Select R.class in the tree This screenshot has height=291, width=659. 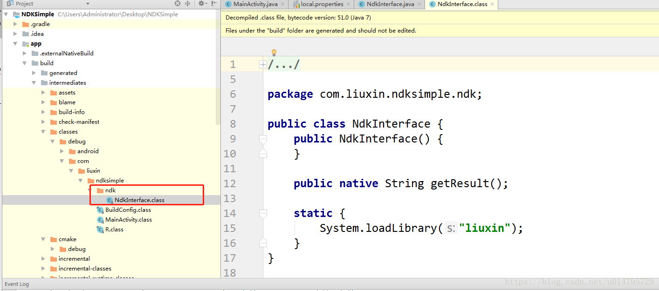(115, 230)
